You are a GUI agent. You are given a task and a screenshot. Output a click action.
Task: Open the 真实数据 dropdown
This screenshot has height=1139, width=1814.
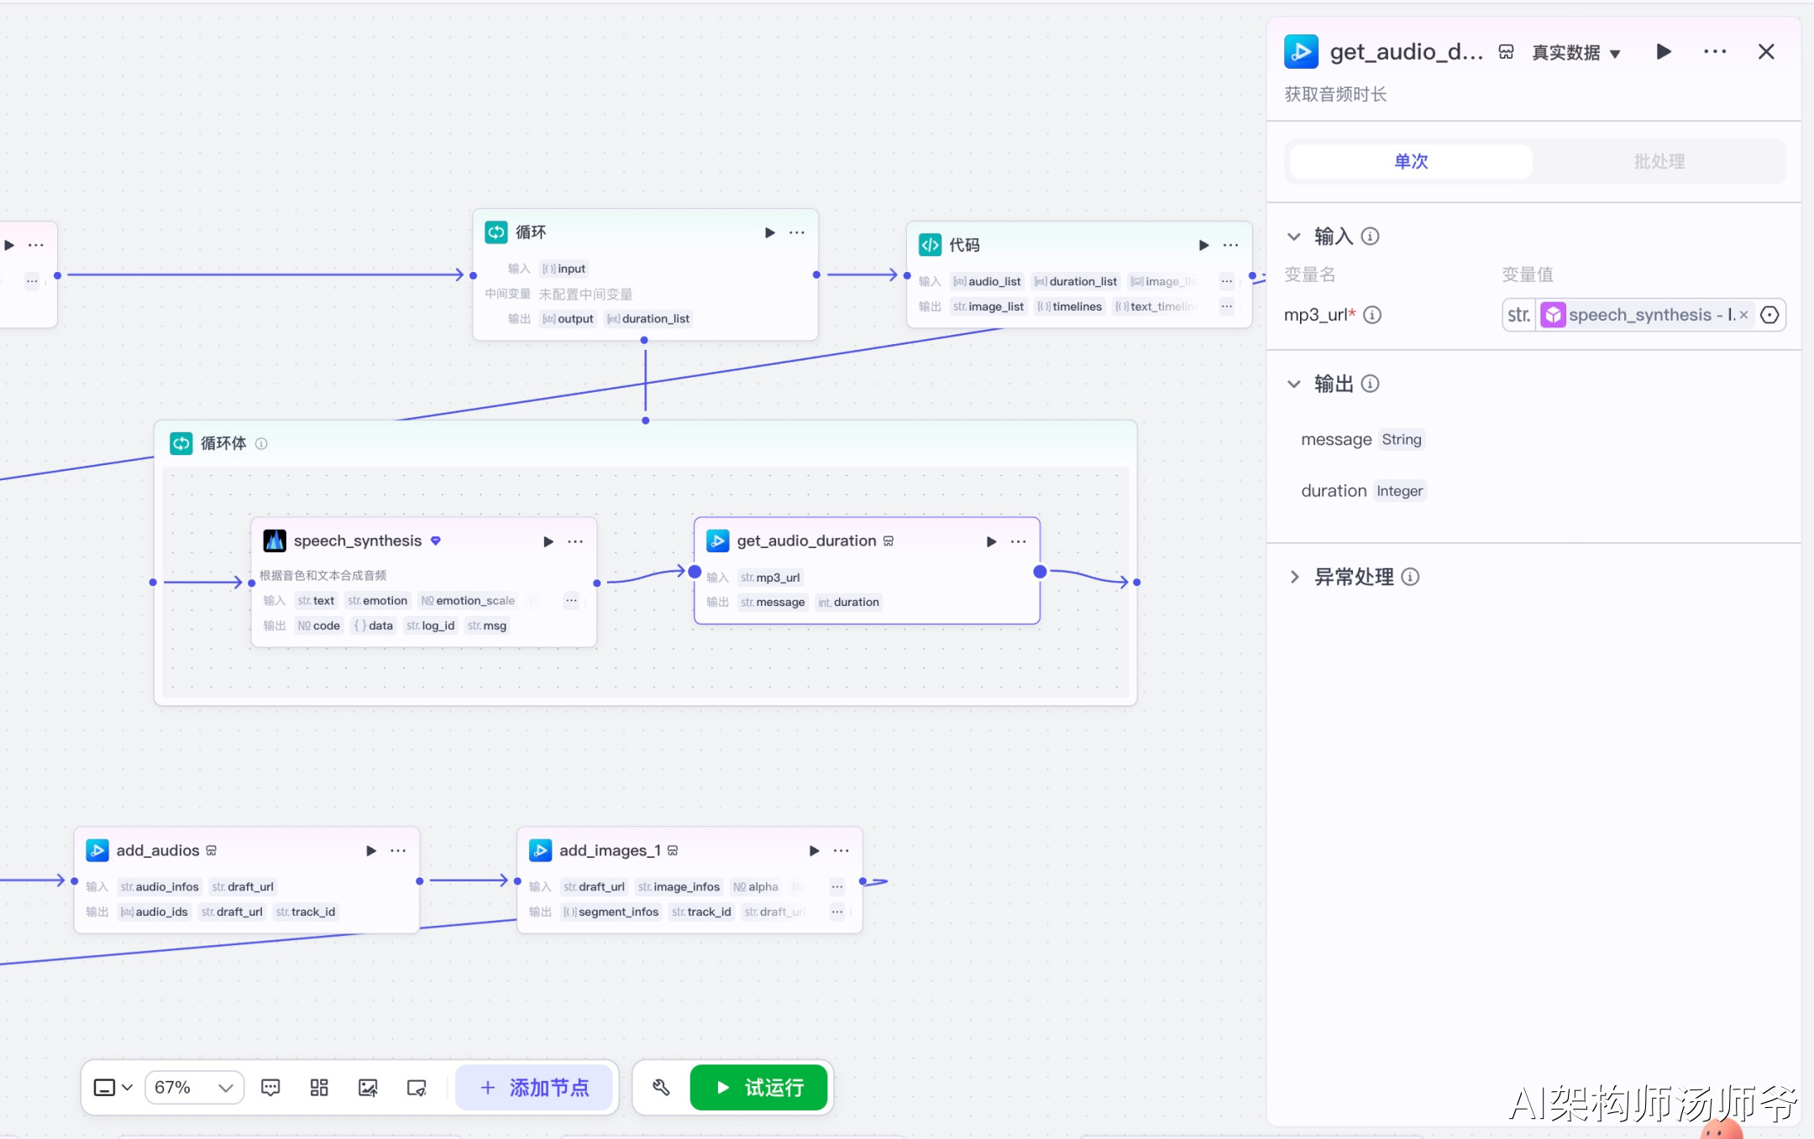coord(1576,53)
